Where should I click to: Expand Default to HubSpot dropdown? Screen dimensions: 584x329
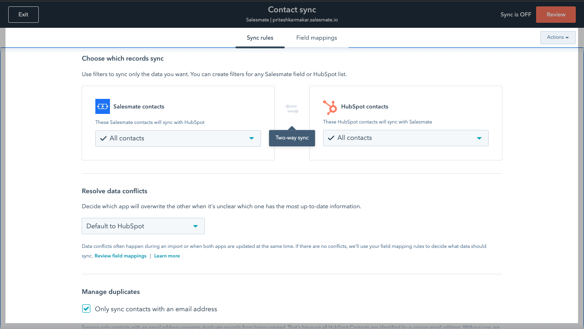click(143, 226)
